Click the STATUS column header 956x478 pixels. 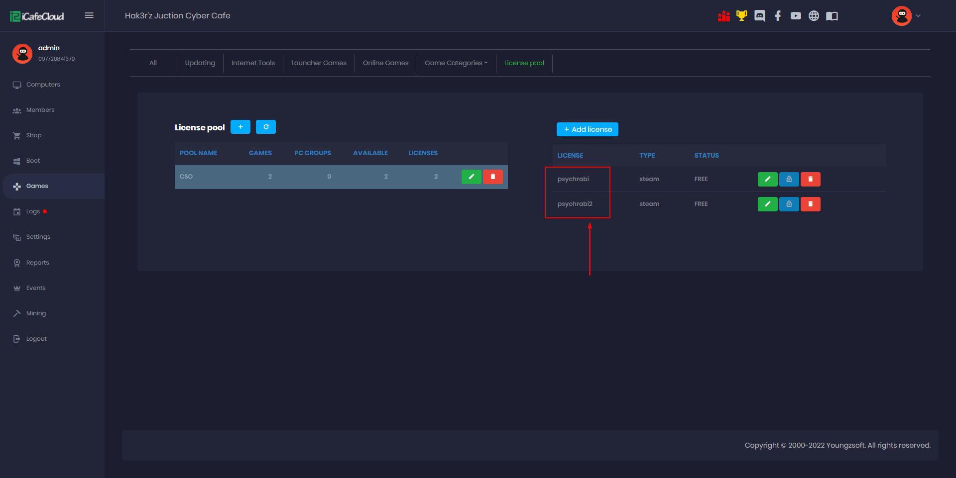[x=707, y=156]
